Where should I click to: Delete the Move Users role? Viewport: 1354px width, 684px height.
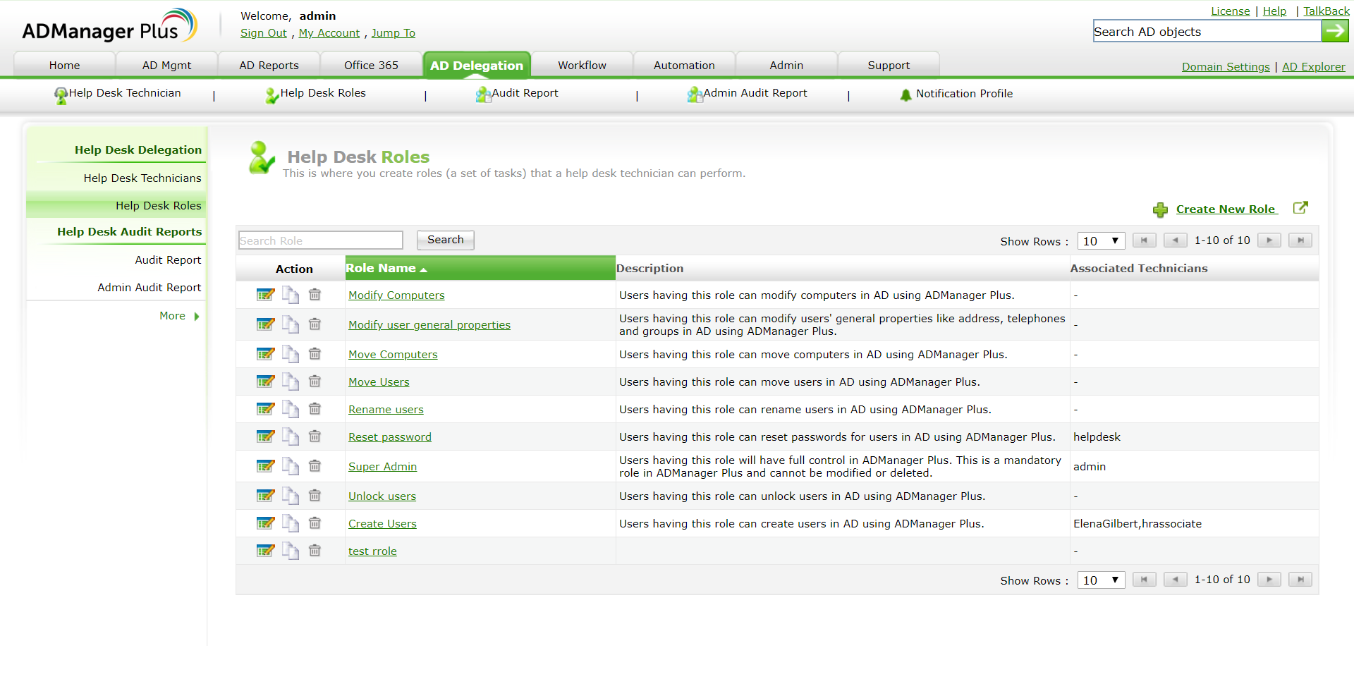pos(315,381)
